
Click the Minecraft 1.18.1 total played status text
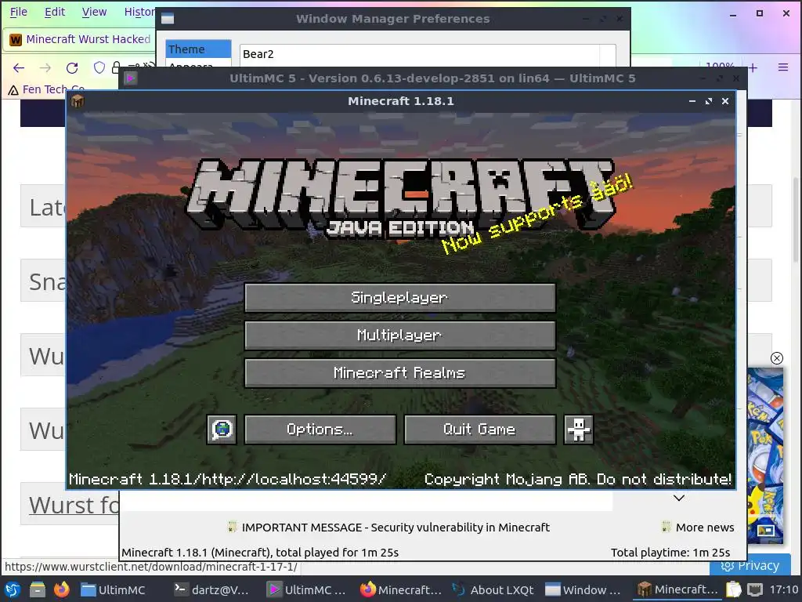(260, 553)
